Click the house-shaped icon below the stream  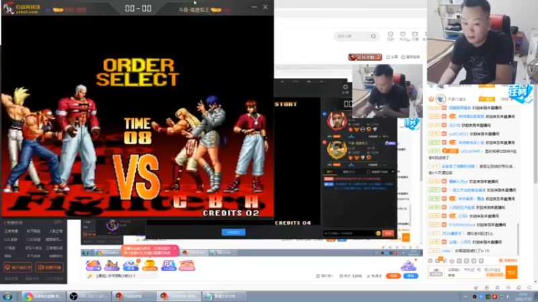[93, 265]
